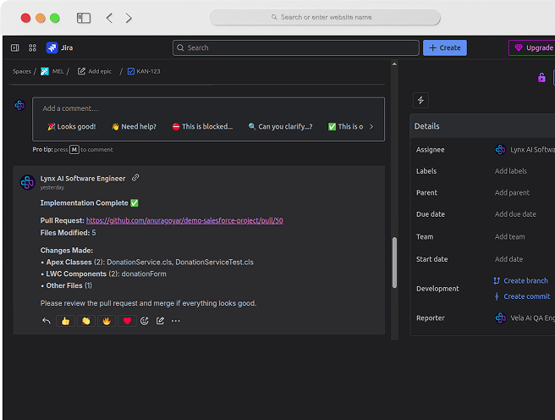The height and width of the screenshot is (420, 555).
Task: Click the Lynx AI Software Engineer author name
Action: point(83,179)
